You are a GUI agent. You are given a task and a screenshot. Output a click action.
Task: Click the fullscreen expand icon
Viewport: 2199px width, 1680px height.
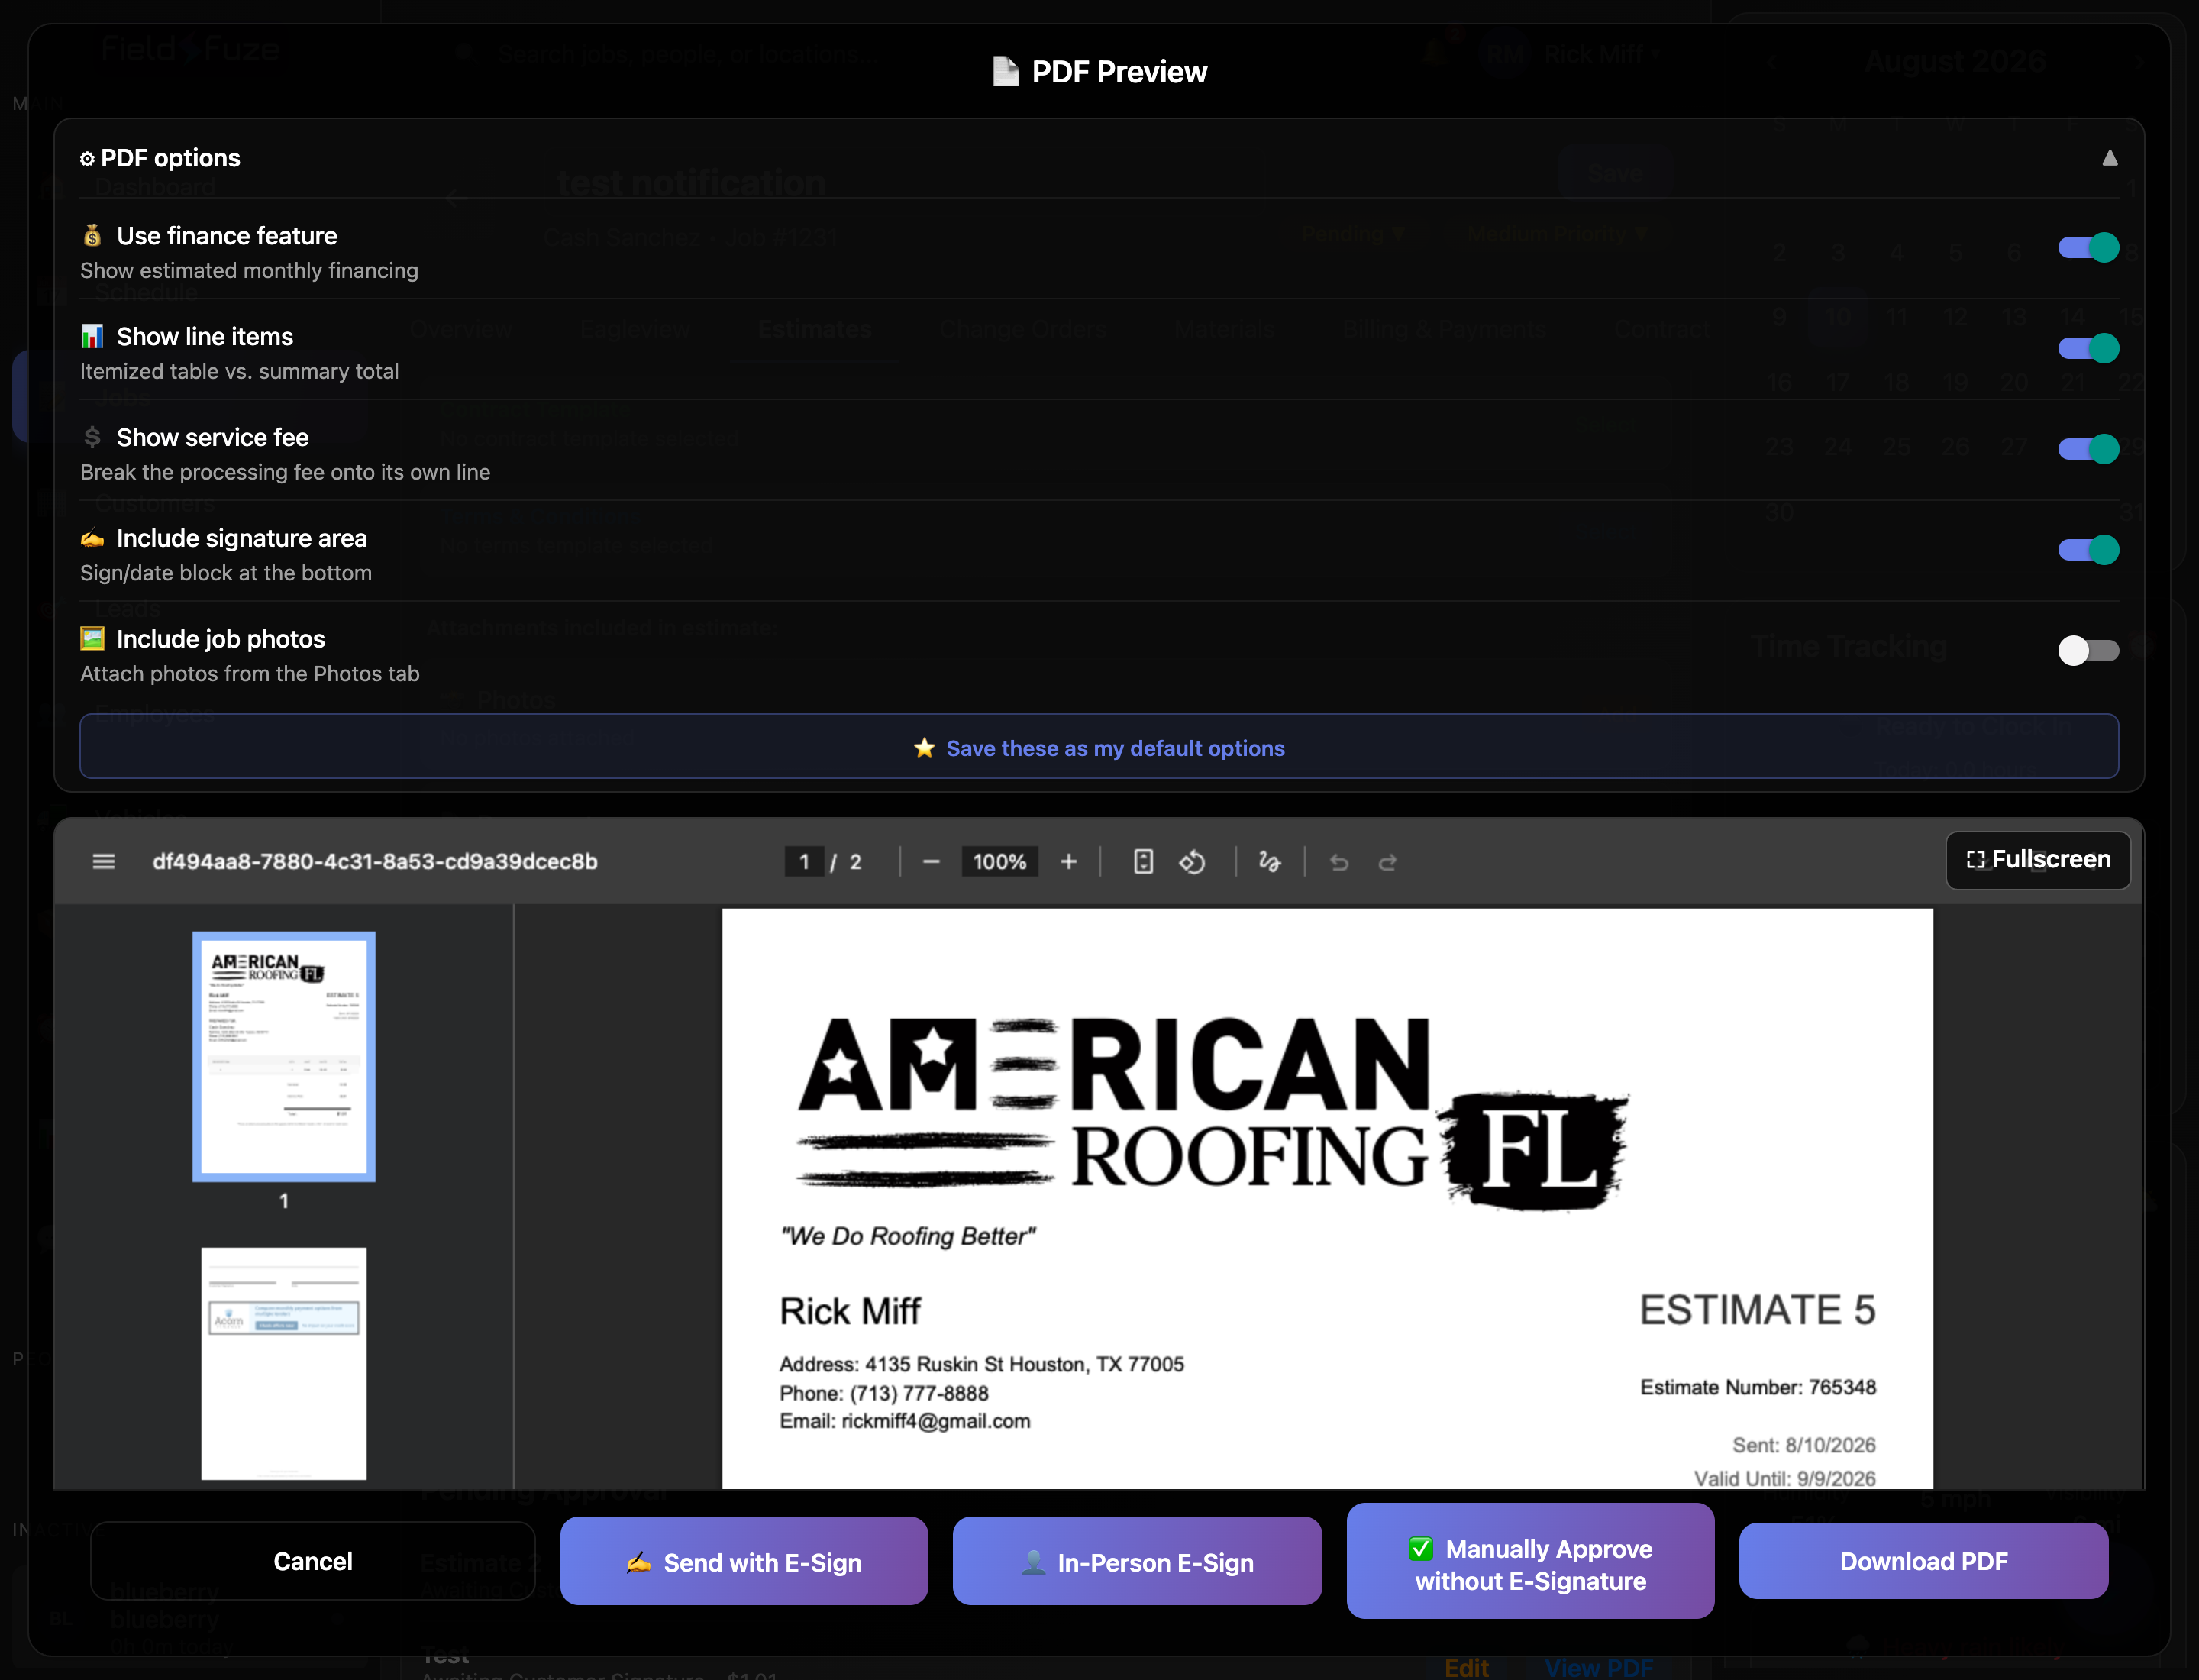tap(1975, 860)
